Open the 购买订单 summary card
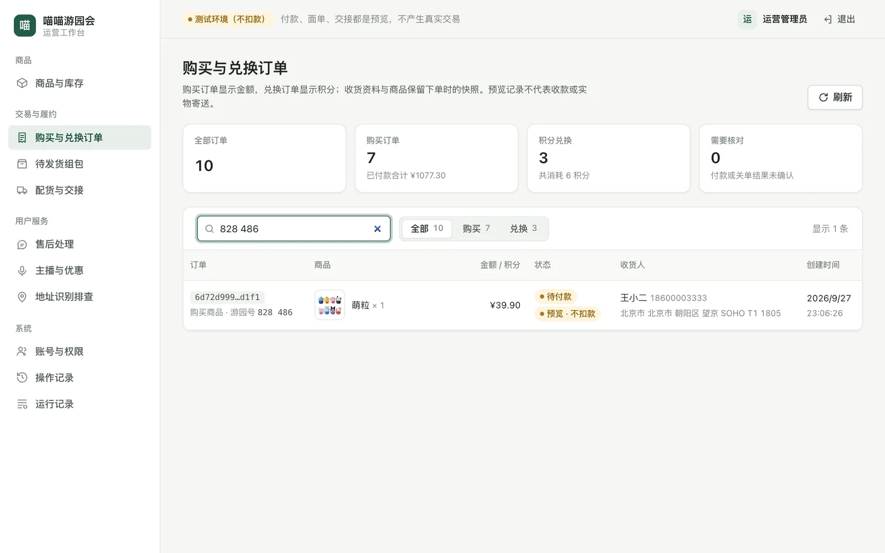Viewport: 885px width, 553px height. (x=436, y=158)
